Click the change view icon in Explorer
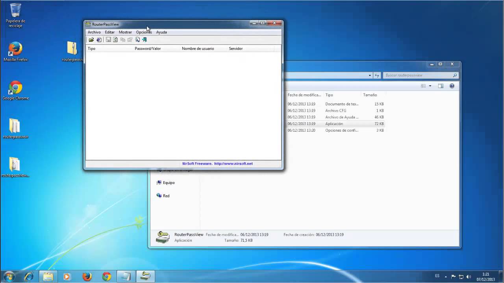The height and width of the screenshot is (283, 504). 423,86
